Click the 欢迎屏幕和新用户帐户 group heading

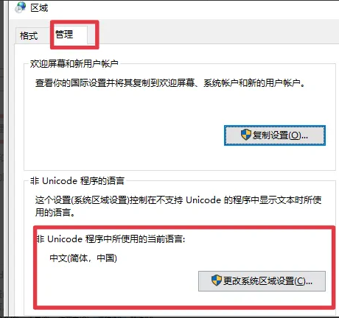pyautogui.click(x=74, y=64)
